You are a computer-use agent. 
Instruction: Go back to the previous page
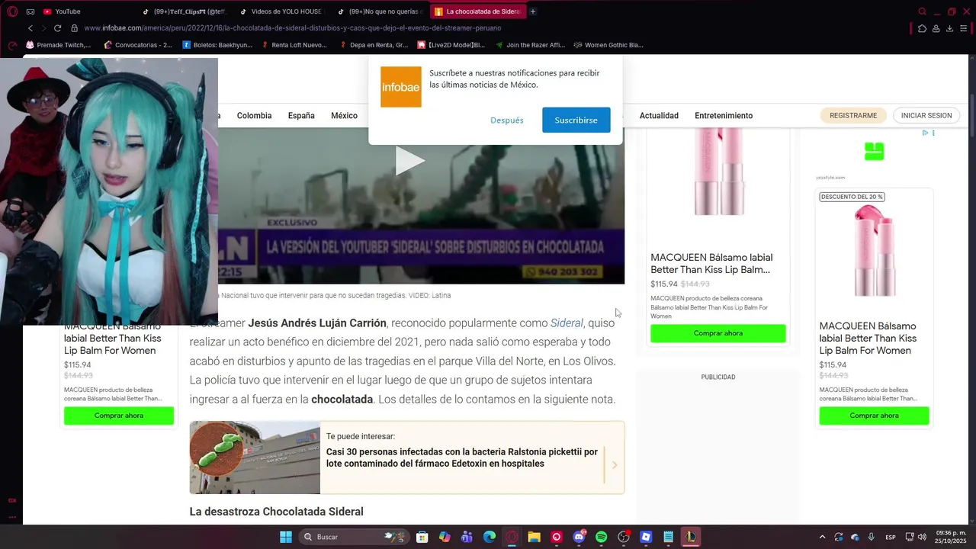point(30,28)
